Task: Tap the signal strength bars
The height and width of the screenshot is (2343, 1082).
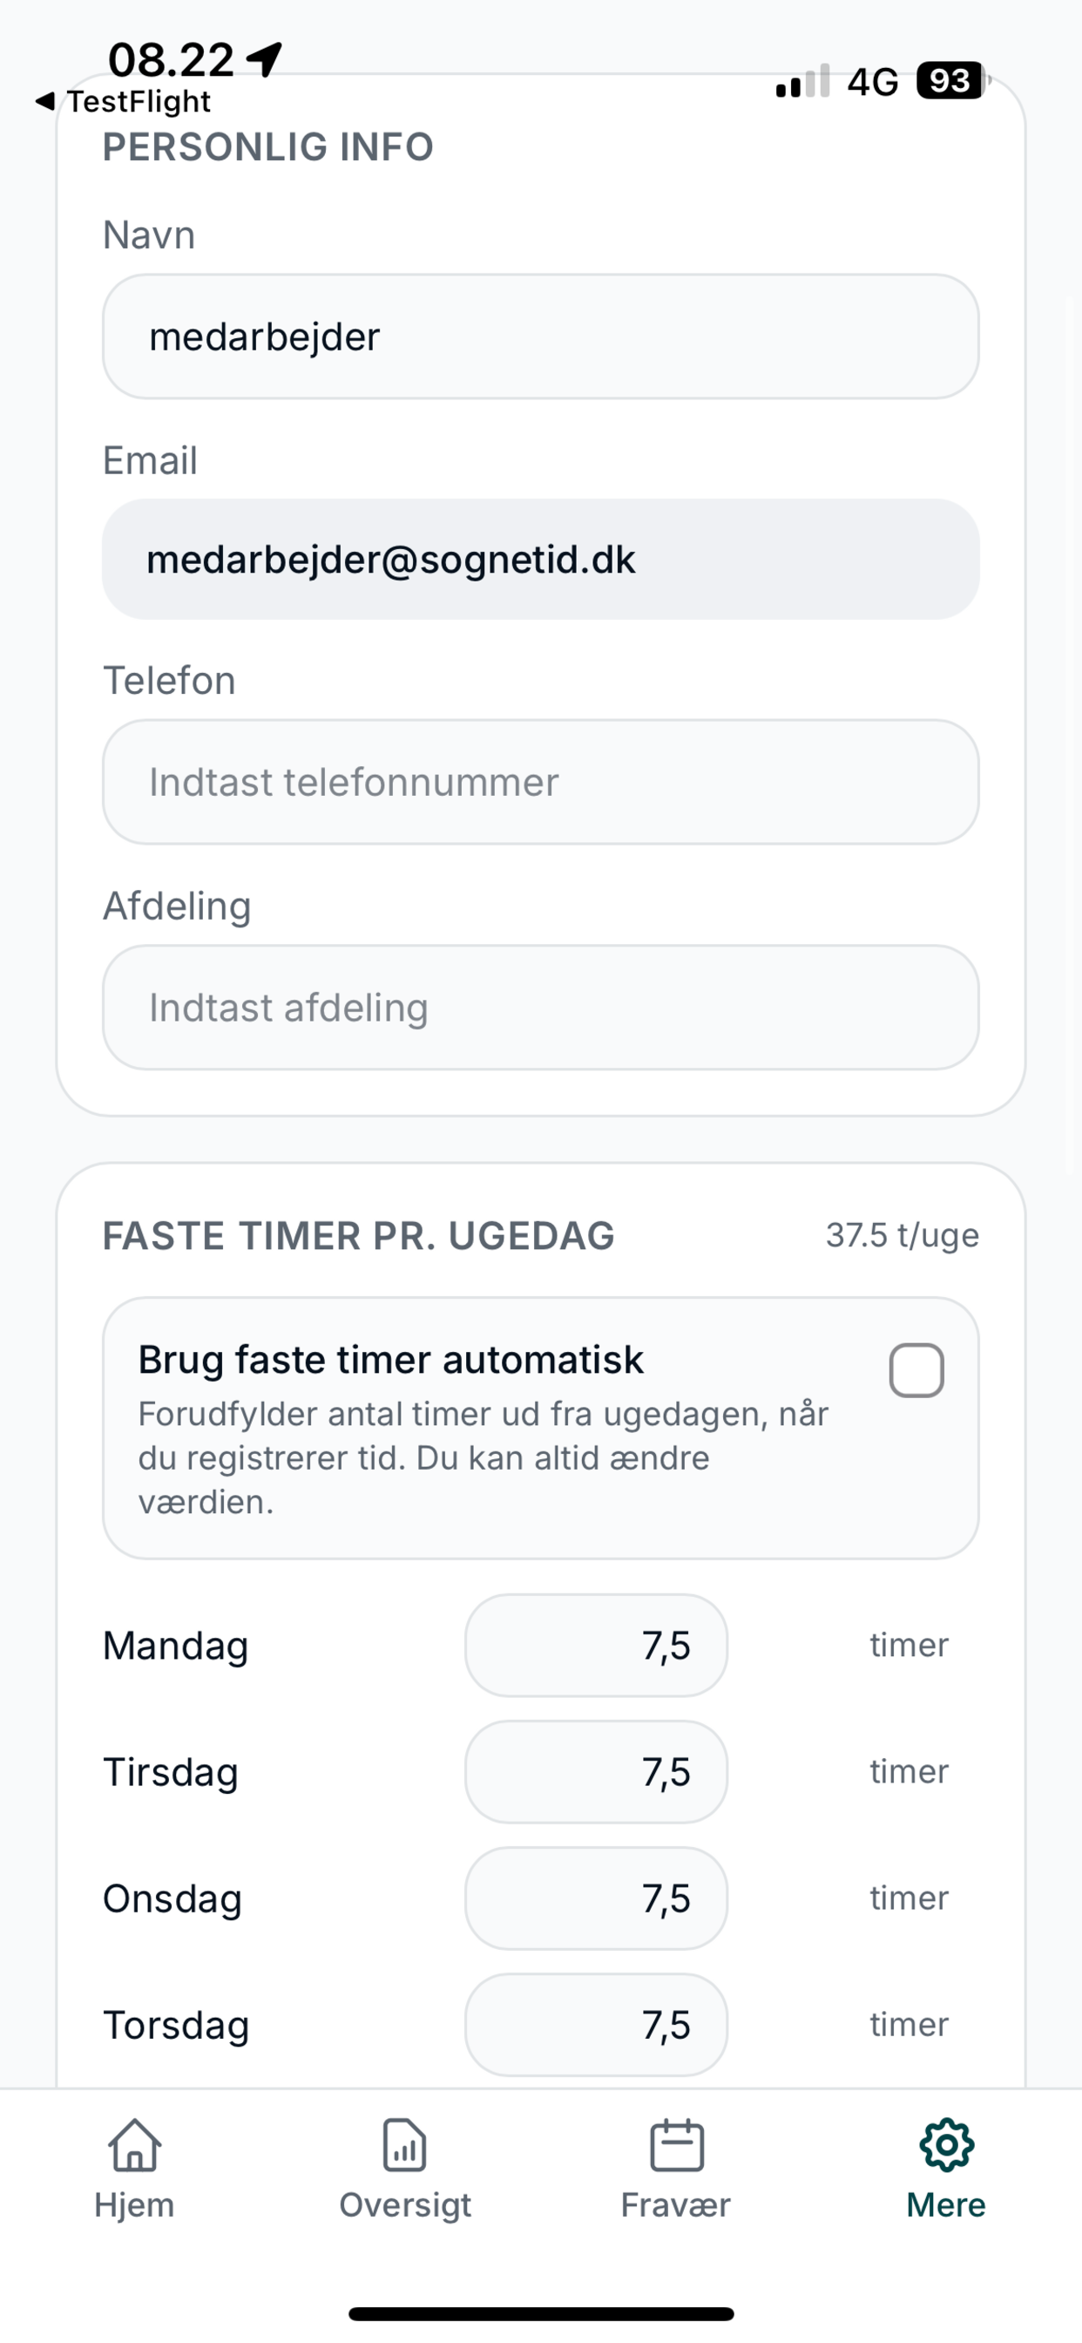Action: [803, 81]
